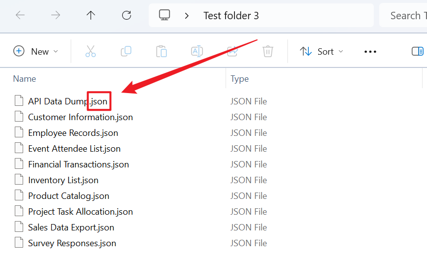Open the See more ellipsis menu

coord(370,51)
